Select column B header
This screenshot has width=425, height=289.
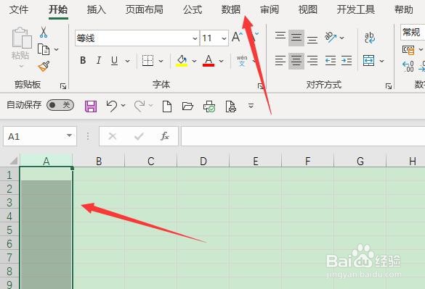tap(99, 161)
